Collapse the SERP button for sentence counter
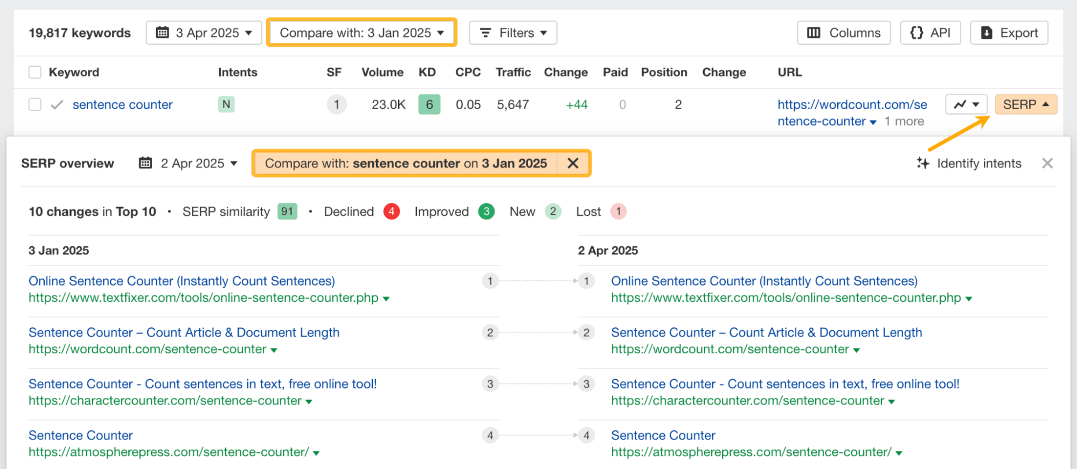This screenshot has width=1077, height=469. [x=1025, y=104]
